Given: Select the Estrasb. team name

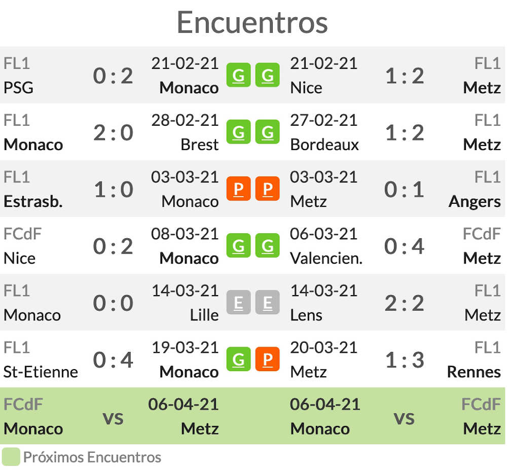Looking at the screenshot, I should pos(33,201).
